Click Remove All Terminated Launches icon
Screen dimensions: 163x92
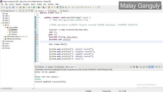(137, 67)
